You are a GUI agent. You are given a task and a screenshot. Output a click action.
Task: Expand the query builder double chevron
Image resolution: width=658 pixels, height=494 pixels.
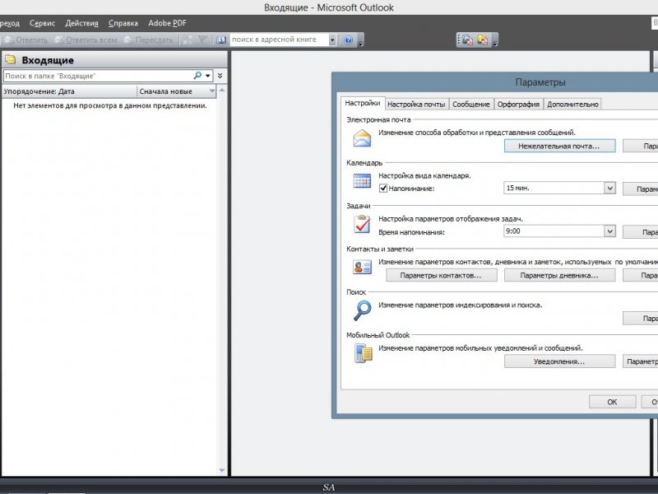[x=220, y=76]
